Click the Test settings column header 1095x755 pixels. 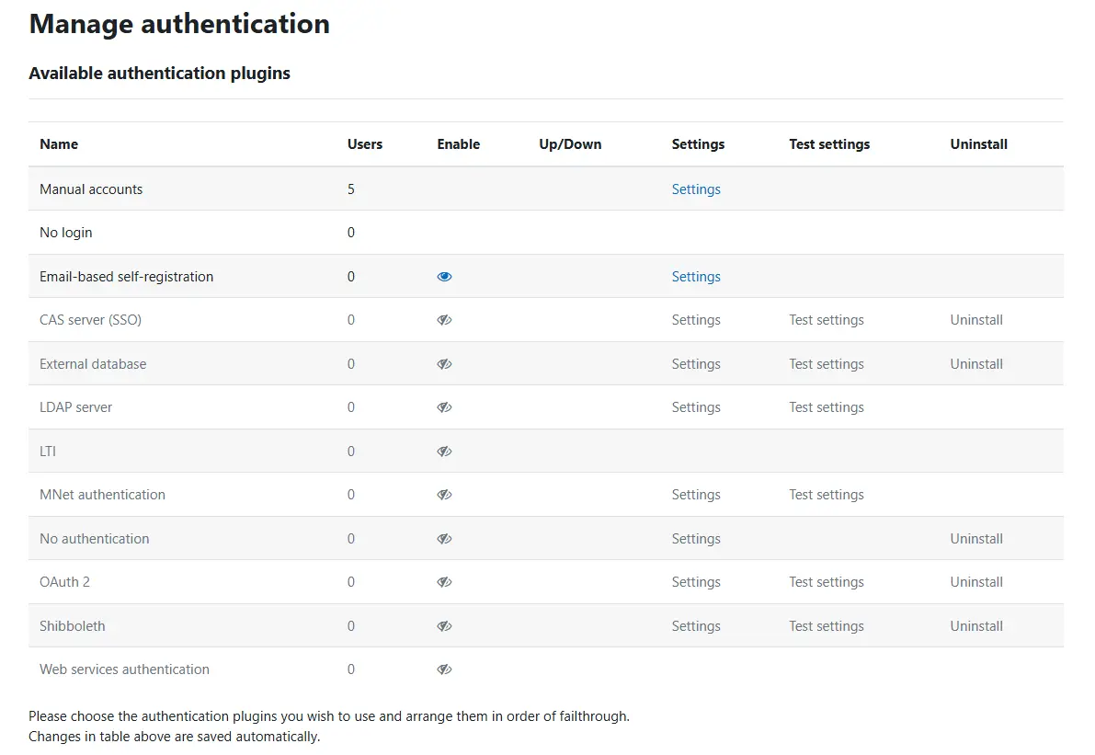tap(829, 143)
